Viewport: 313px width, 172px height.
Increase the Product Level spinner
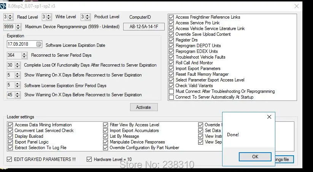click(x=87, y=15)
